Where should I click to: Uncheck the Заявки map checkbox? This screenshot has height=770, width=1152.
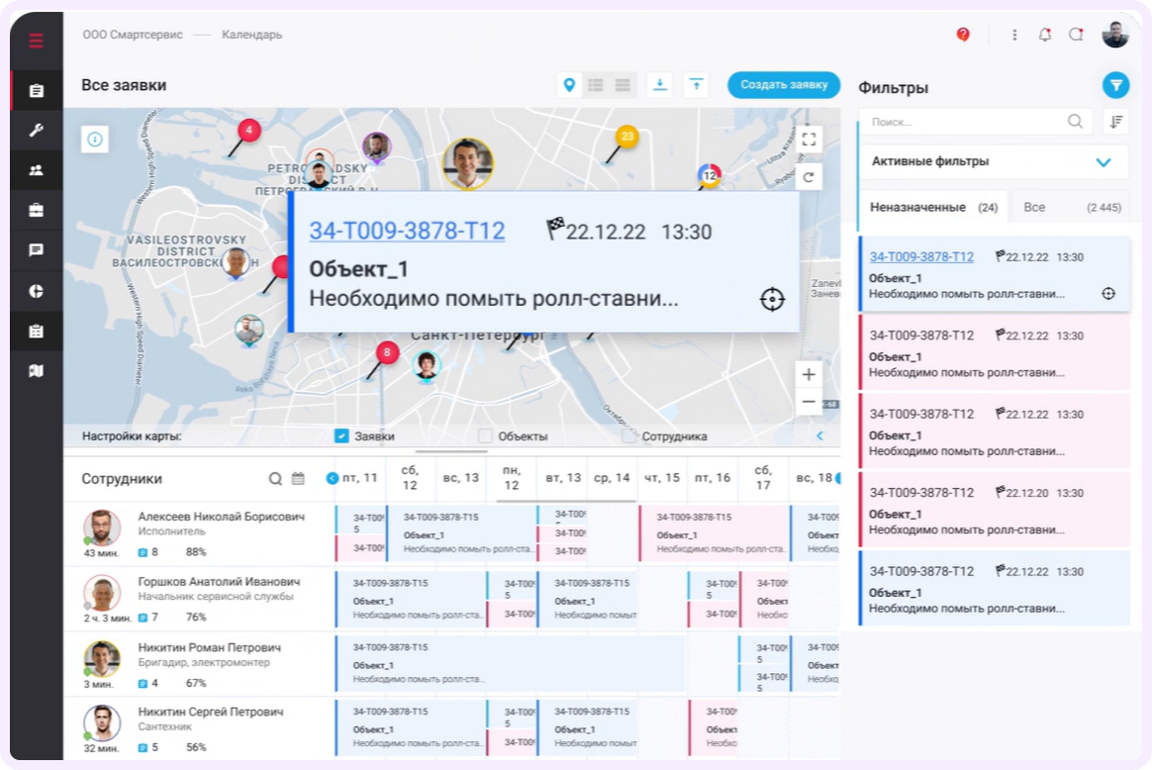pos(341,435)
